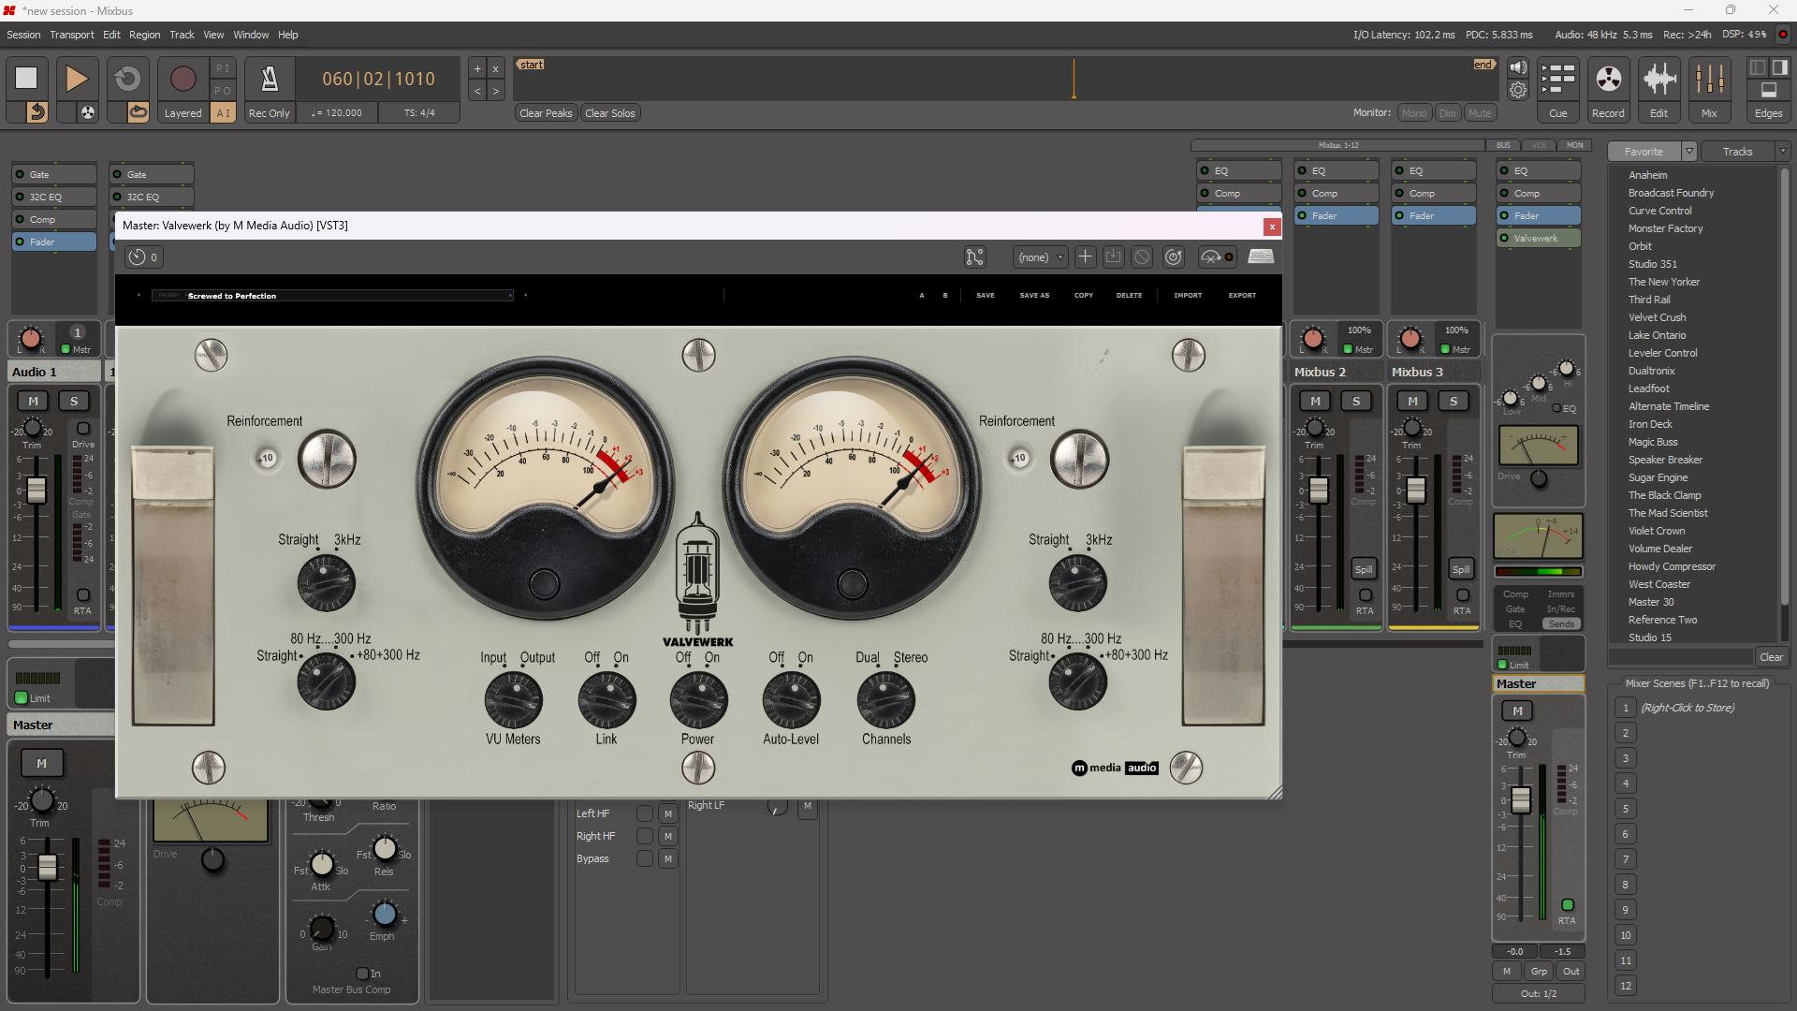1797x1011 pixels.
Task: Click the Clear button below favorites
Action: 1771,657
